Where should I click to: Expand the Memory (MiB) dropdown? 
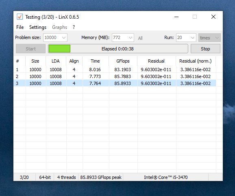click(x=123, y=37)
